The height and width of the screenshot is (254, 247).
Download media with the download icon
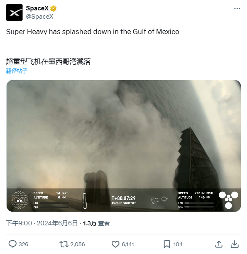[x=235, y=244]
